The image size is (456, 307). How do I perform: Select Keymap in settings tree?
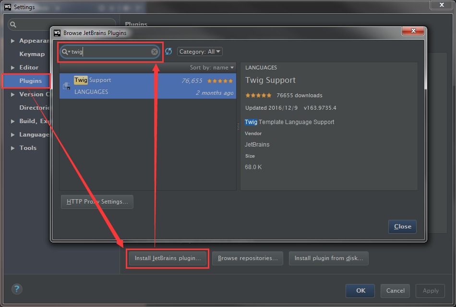click(32, 54)
